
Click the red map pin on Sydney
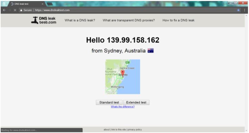122,73
